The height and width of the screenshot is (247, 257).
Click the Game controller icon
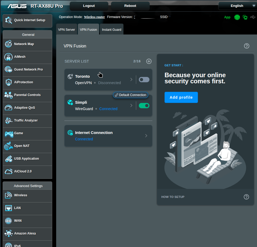pyautogui.click(x=9, y=134)
